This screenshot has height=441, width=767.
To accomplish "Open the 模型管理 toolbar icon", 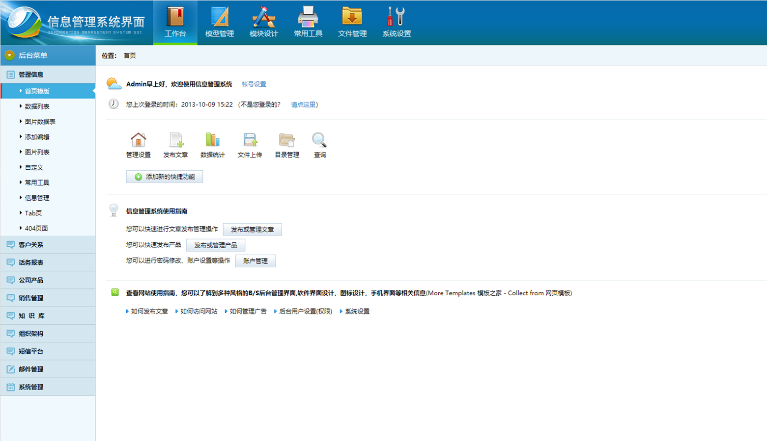I will pos(219,17).
